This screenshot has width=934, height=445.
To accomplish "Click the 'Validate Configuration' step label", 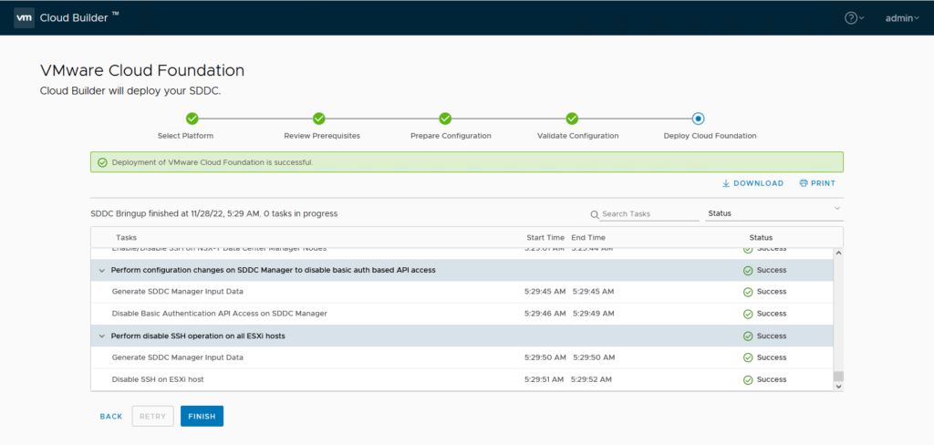I will tap(577, 136).
